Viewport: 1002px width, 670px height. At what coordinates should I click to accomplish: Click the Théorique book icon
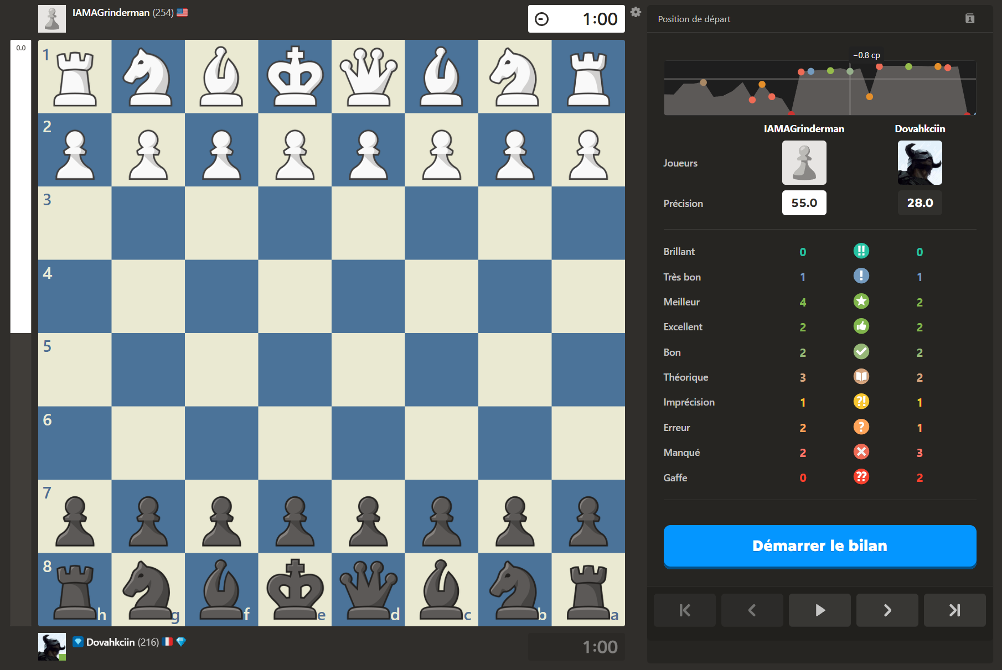click(x=861, y=377)
